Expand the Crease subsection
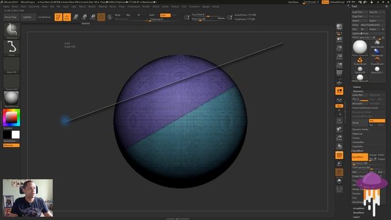This screenshot has height=220, width=391. [356, 138]
